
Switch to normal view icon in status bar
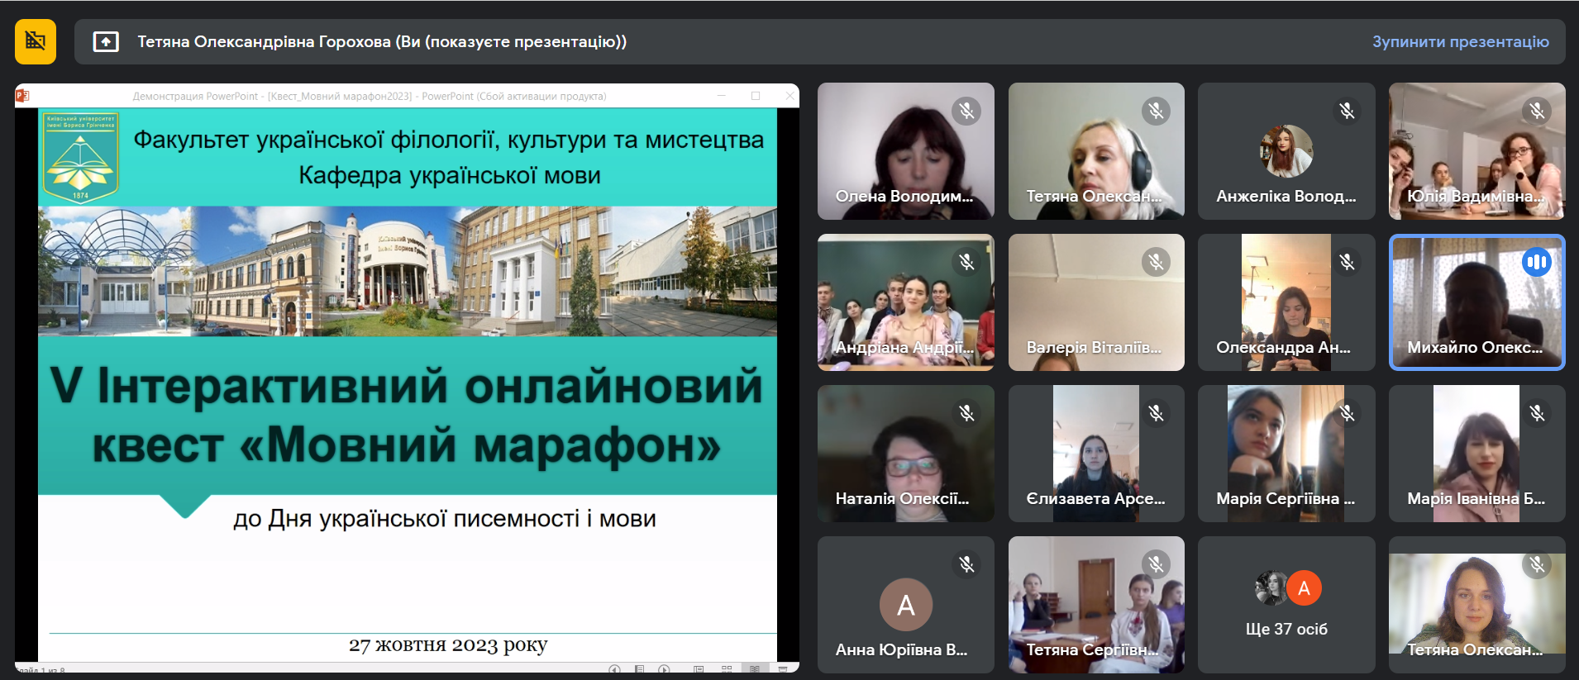click(x=699, y=668)
